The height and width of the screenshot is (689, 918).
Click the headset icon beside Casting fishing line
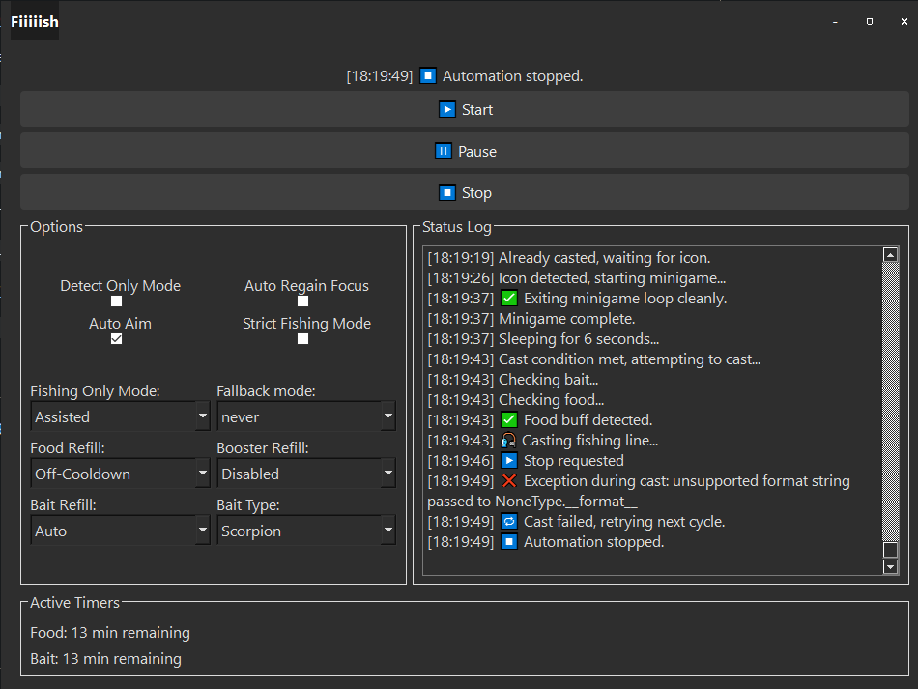(508, 441)
